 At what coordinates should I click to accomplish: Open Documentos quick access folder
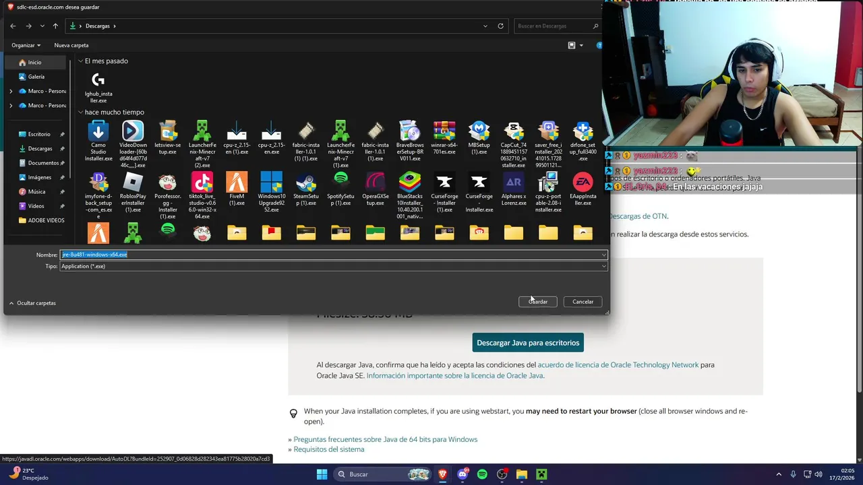point(43,163)
